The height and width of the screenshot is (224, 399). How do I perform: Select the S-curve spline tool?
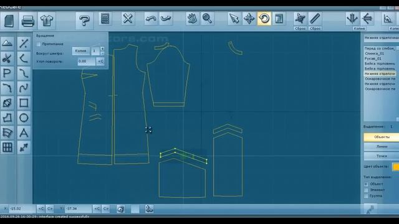pos(24,73)
